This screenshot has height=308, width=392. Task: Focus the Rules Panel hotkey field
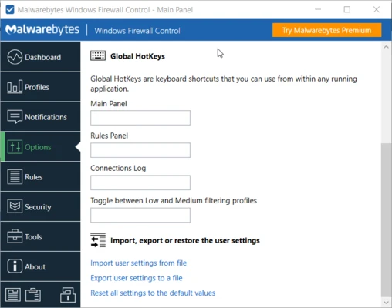point(140,150)
